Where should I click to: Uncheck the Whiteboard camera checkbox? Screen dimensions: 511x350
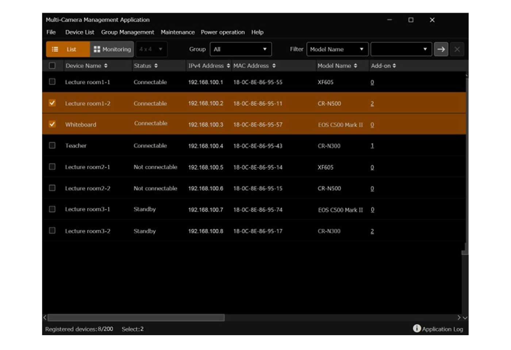click(52, 124)
